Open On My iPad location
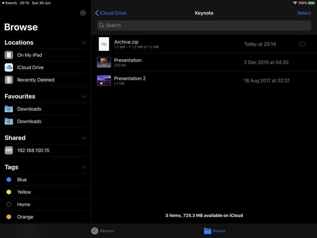Screen dimensions: 317x238 pyautogui.click(x=45, y=55)
